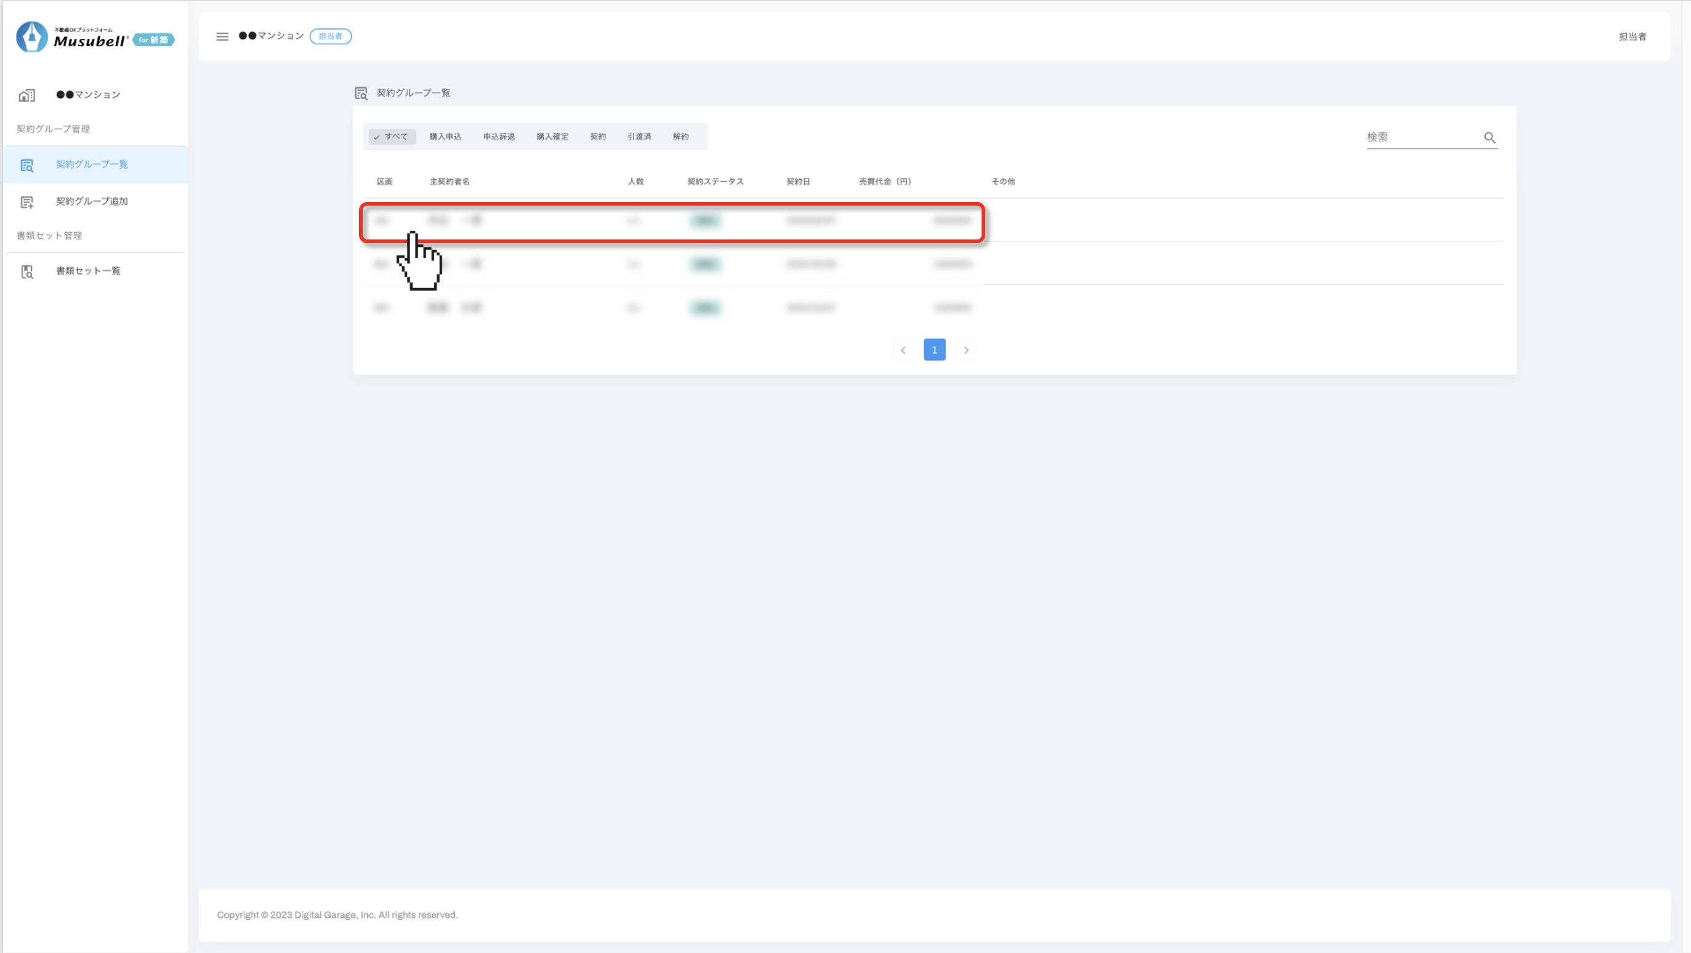This screenshot has height=953, width=1691.
Task: Open 契約グループ追加 in sidebar
Action: tap(92, 201)
